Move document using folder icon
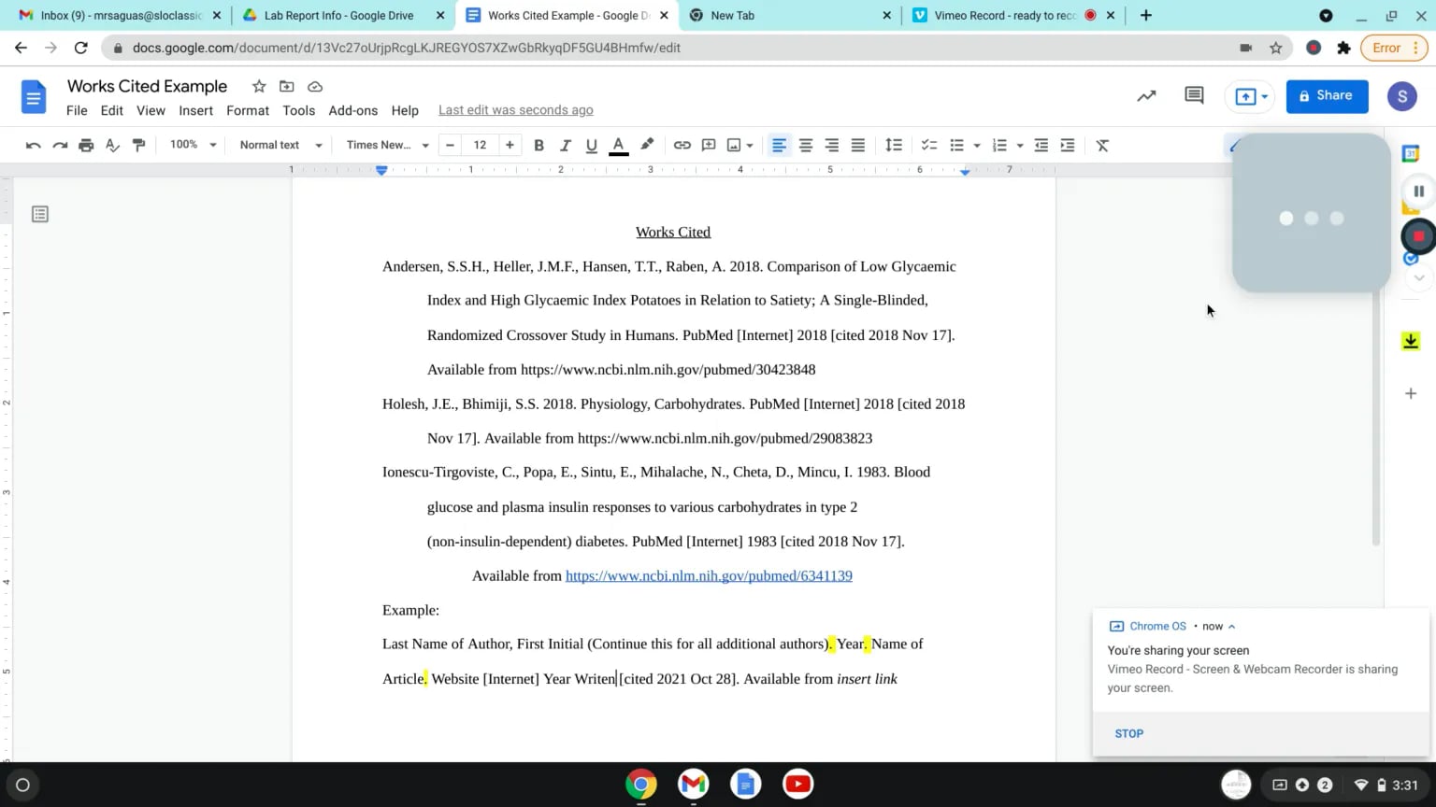Viewport: 1436px width, 807px height. click(x=287, y=86)
